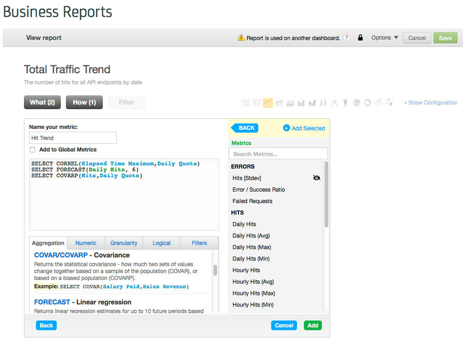Screen dimensions: 463x344
Task: Select the donut chart visualization icon
Action: [368, 103]
